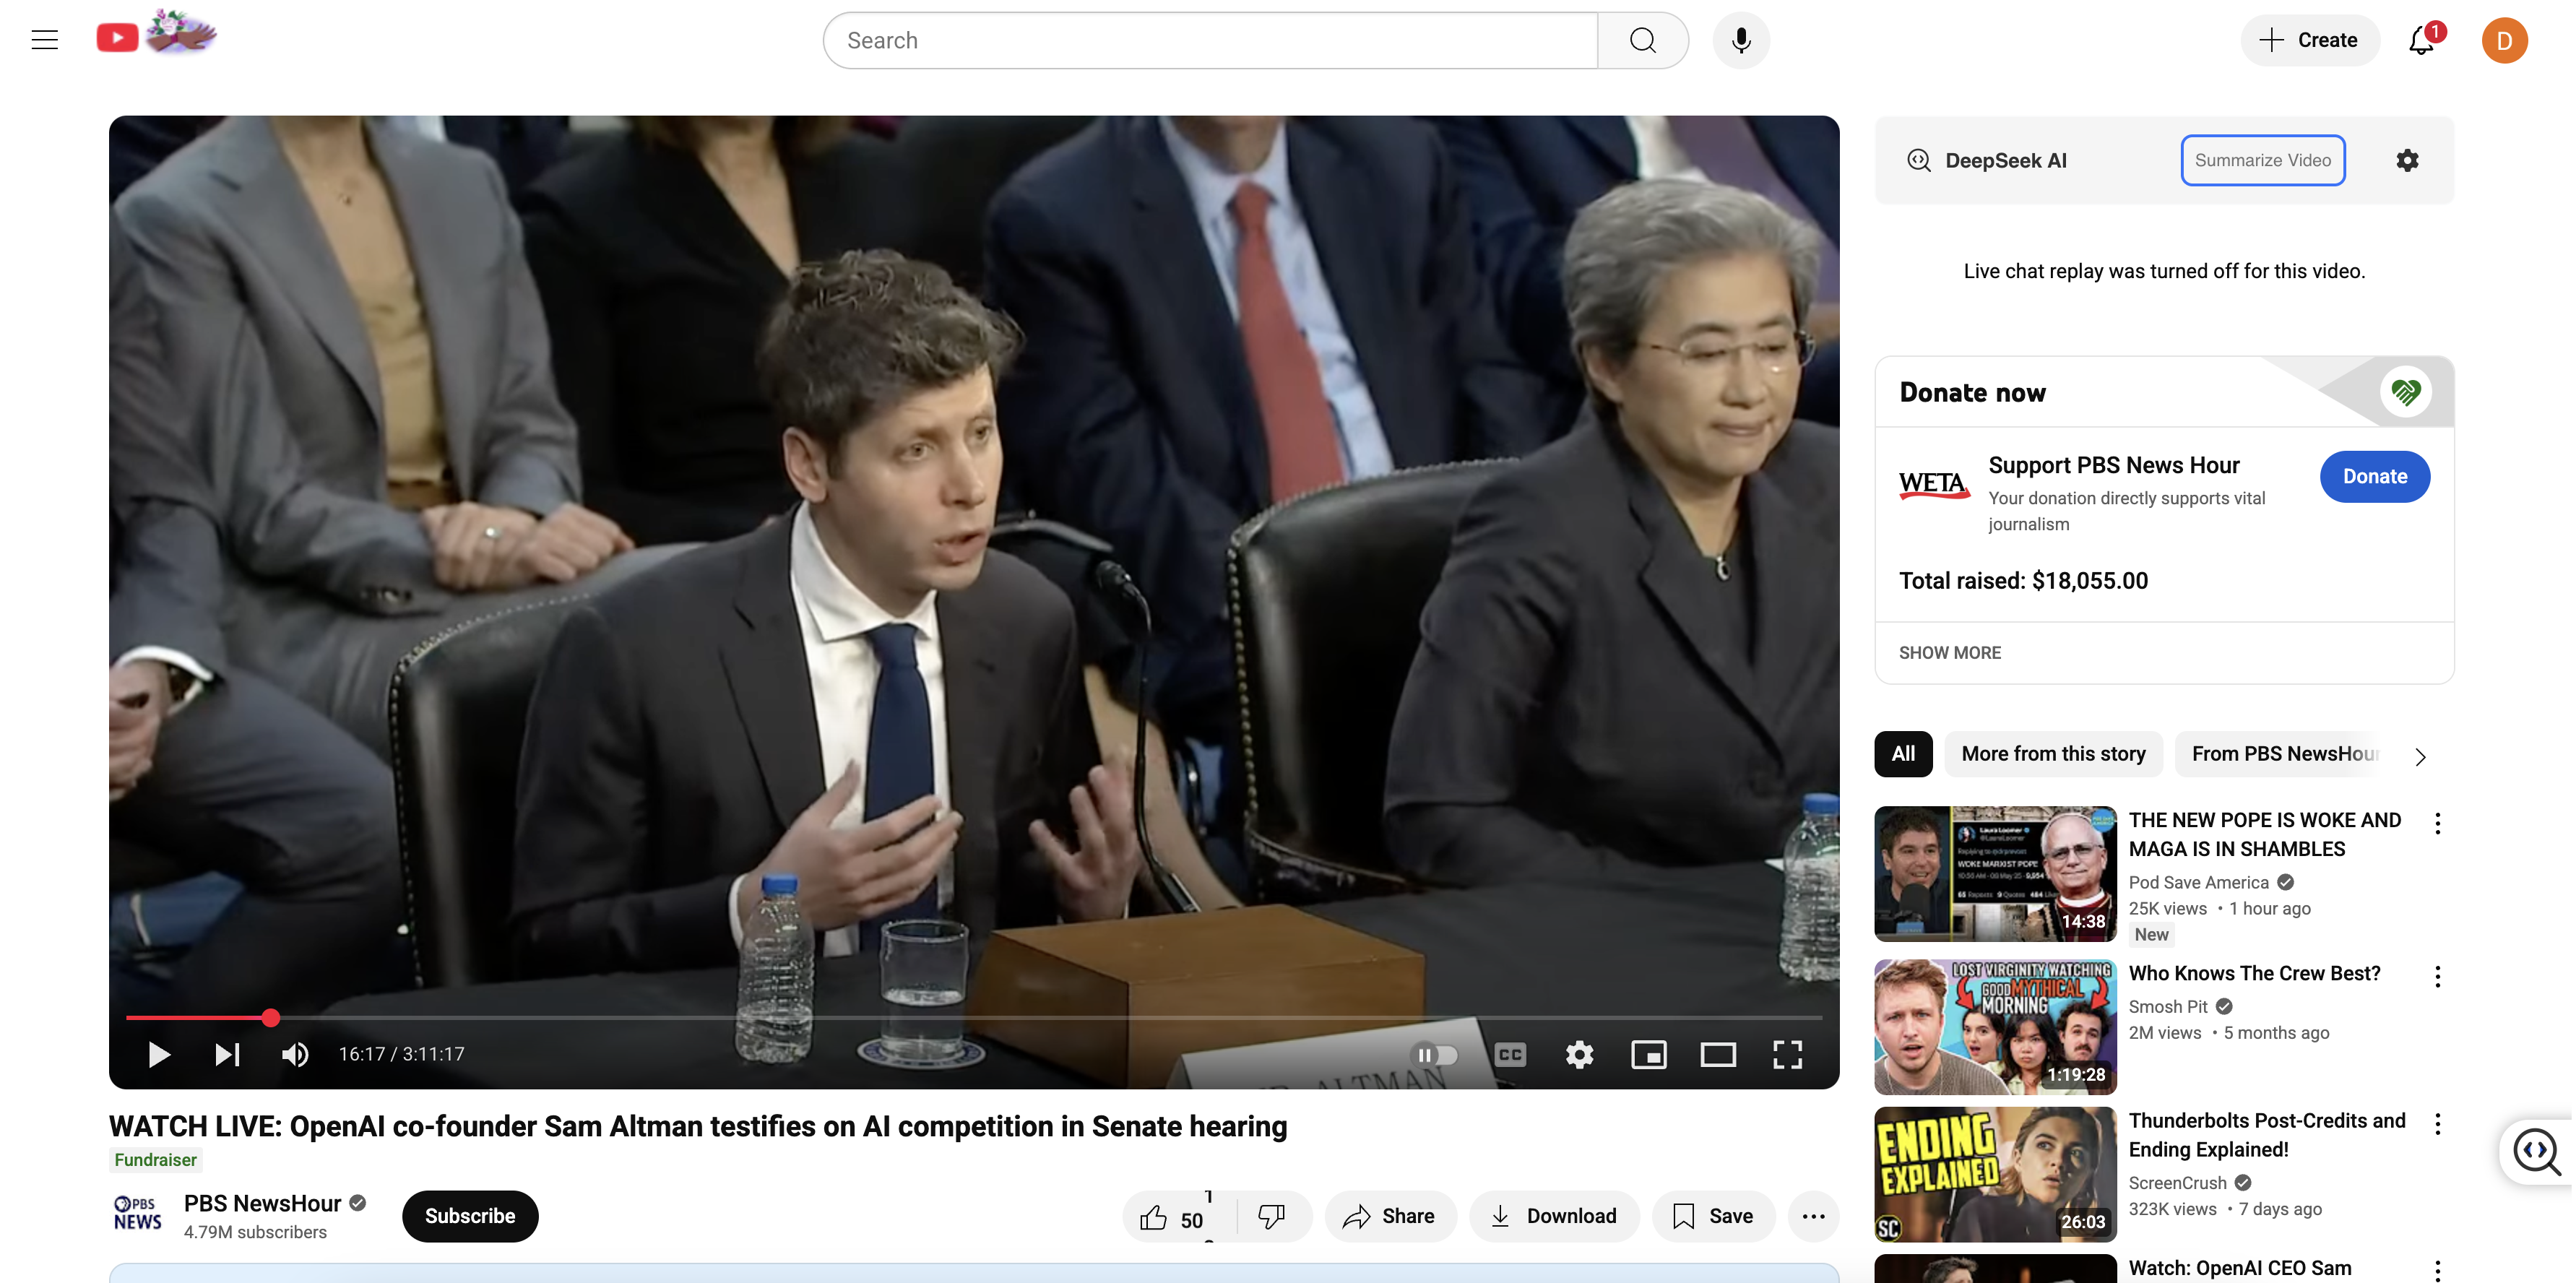Open DeepSeek AI settings gear
Viewport: 2576px width, 1283px height.
click(x=2408, y=160)
